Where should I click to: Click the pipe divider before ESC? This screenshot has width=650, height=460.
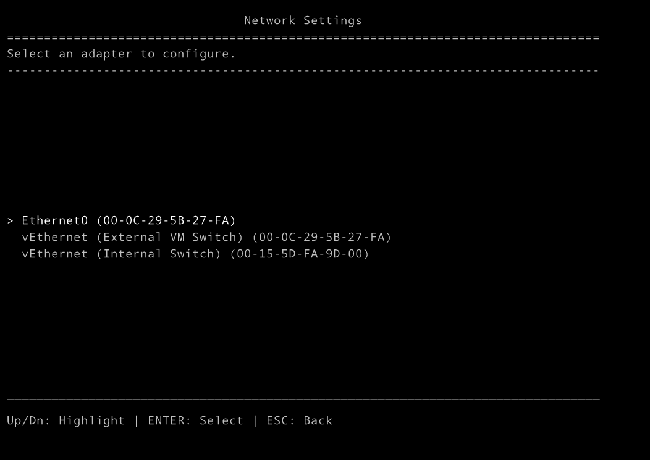click(255, 420)
